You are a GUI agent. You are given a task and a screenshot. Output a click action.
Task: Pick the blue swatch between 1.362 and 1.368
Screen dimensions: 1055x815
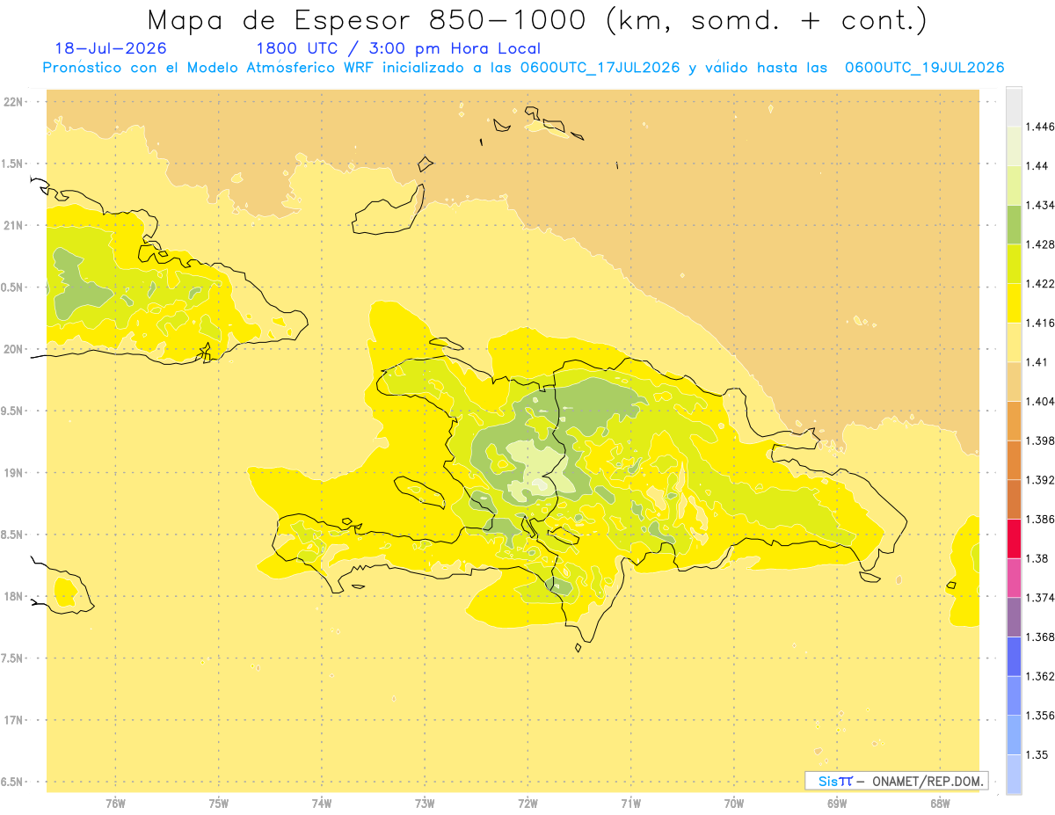tap(1014, 657)
